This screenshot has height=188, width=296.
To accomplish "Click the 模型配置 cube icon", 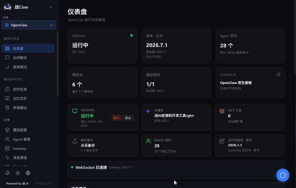I will point(7,130).
